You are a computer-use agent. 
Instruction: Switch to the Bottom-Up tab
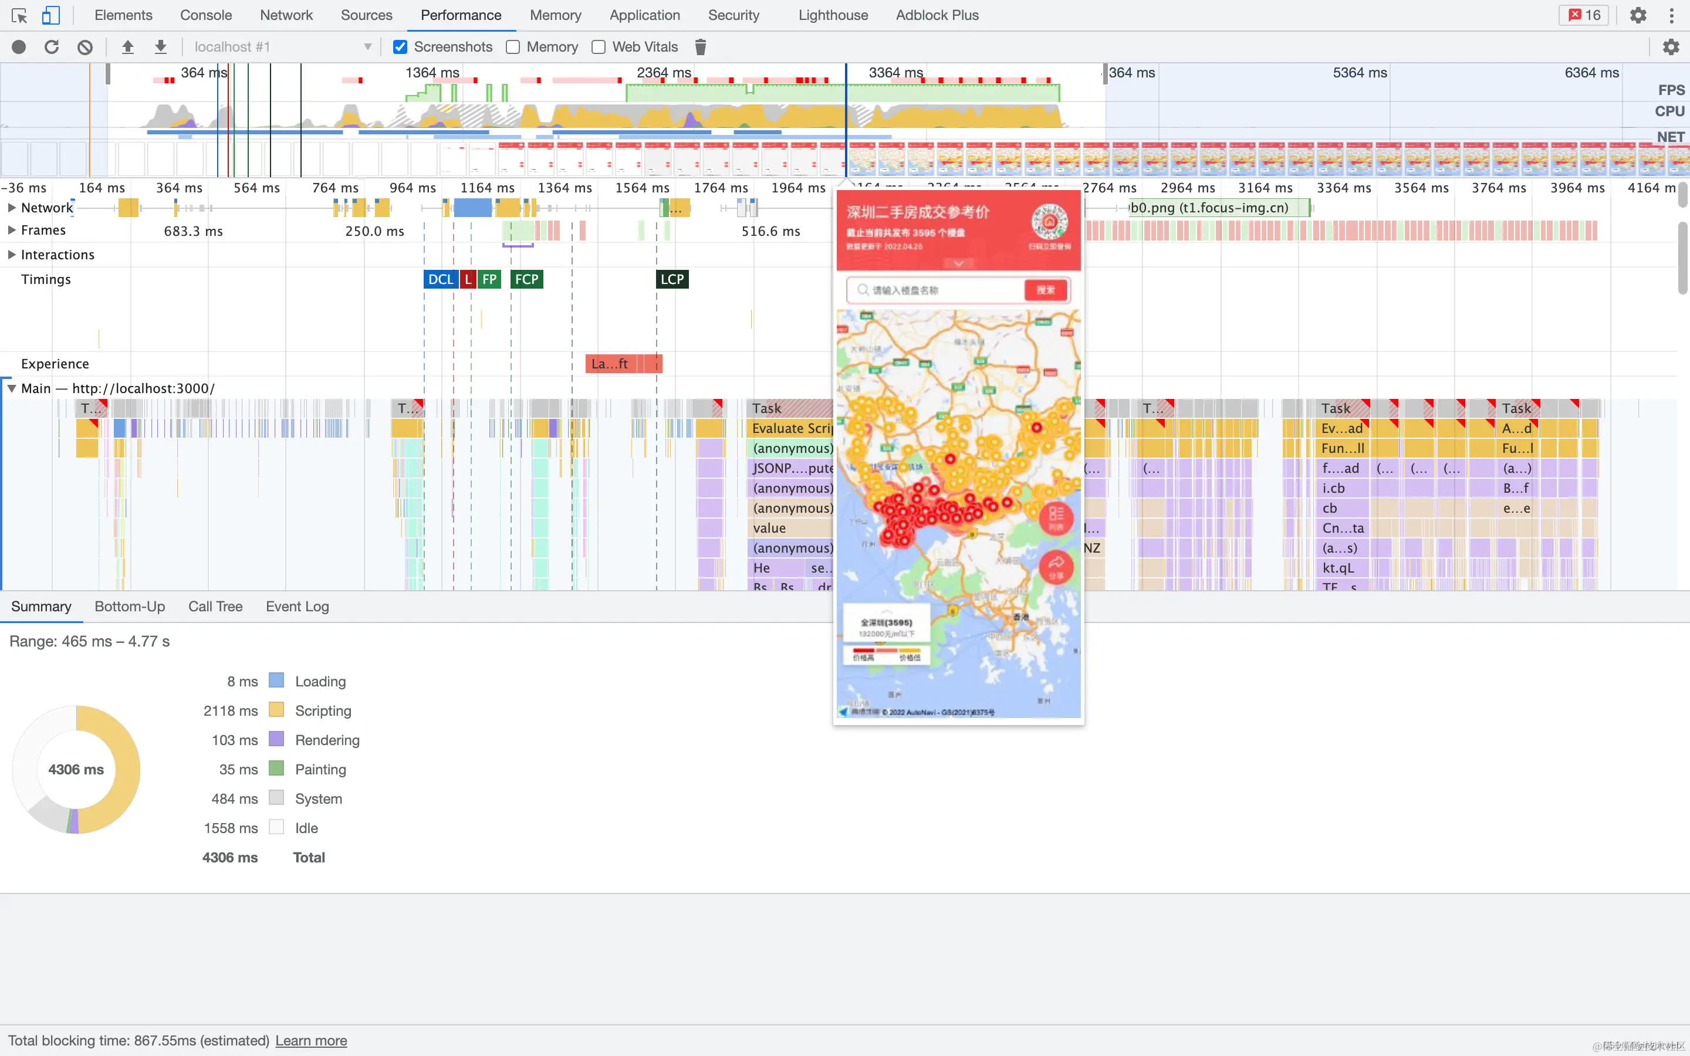[130, 606]
